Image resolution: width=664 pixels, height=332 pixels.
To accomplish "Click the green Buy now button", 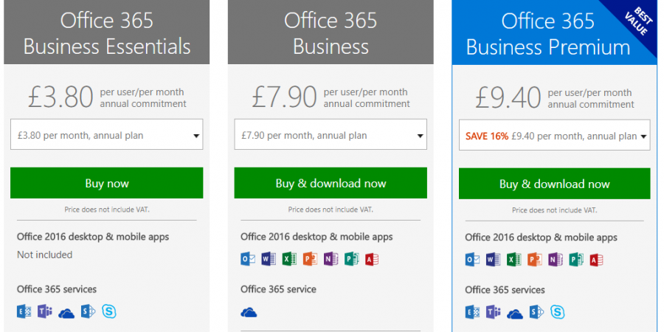I will click(107, 183).
